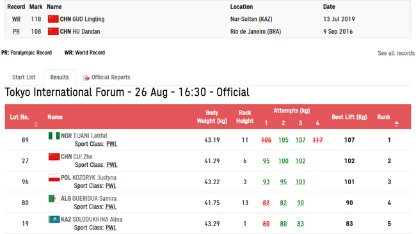Click China flag next to HU Dandan
Image resolution: width=416 pixels, height=234 pixels.
pyautogui.click(x=53, y=31)
